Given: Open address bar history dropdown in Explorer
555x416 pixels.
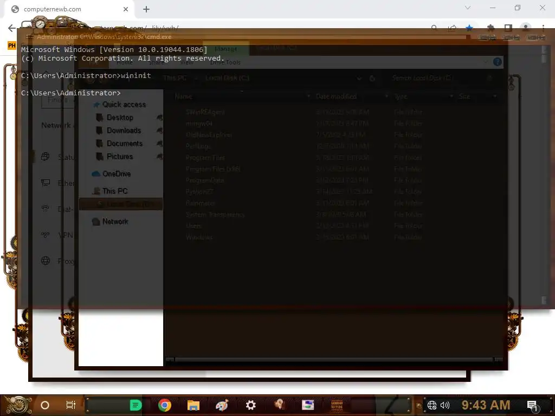Looking at the screenshot, I should click(359, 78).
